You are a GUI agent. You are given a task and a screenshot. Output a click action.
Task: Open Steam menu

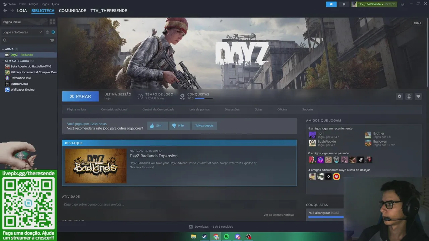(x=10, y=4)
